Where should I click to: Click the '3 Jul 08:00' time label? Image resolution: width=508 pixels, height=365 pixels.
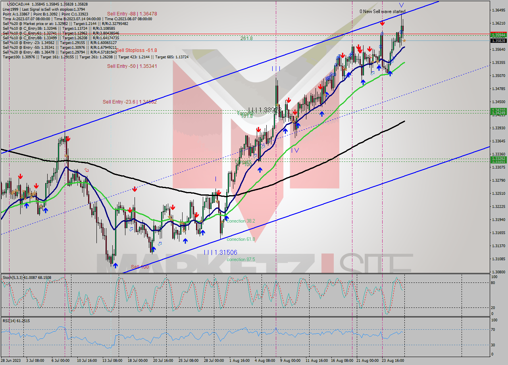pos(35,361)
